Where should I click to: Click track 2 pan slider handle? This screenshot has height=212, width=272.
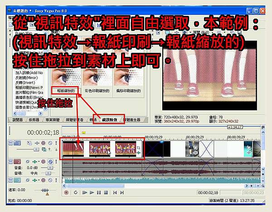pos(48,173)
